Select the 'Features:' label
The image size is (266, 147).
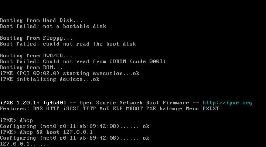click(x=15, y=108)
